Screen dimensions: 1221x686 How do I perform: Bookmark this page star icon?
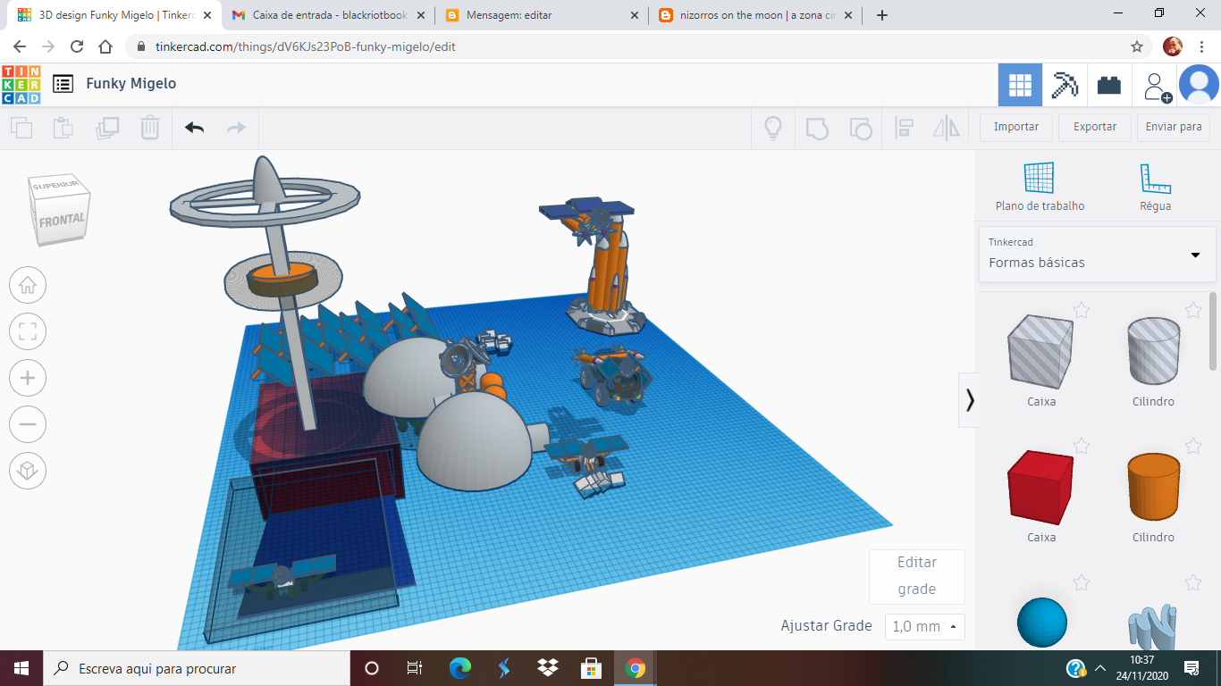click(1137, 46)
